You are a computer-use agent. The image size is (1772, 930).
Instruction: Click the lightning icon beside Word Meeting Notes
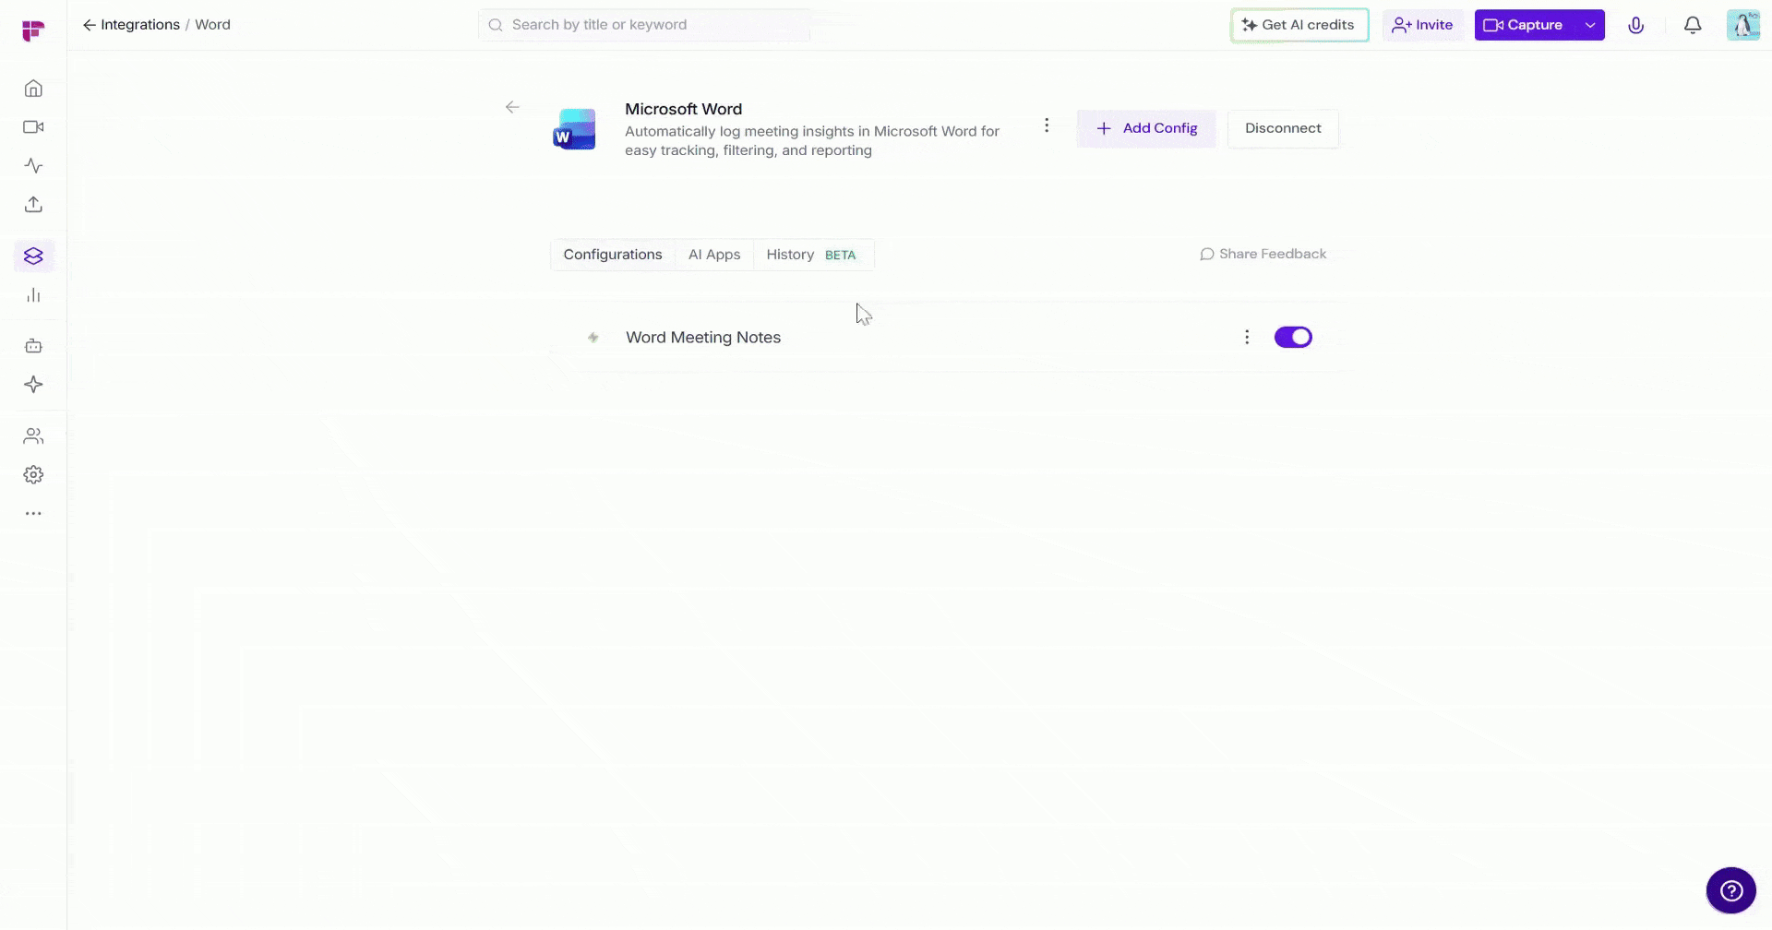pos(593,338)
